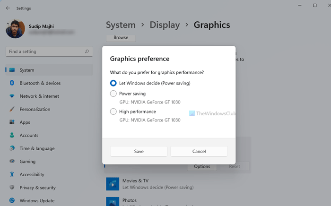Click the Sudip Majhi profile picture
This screenshot has height=206, width=331.
coord(15,28)
